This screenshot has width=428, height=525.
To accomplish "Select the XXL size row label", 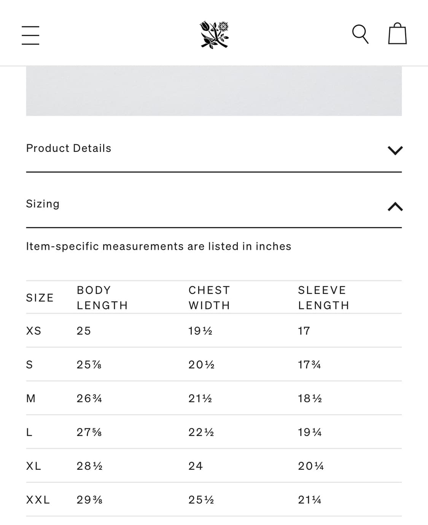I will point(38,500).
